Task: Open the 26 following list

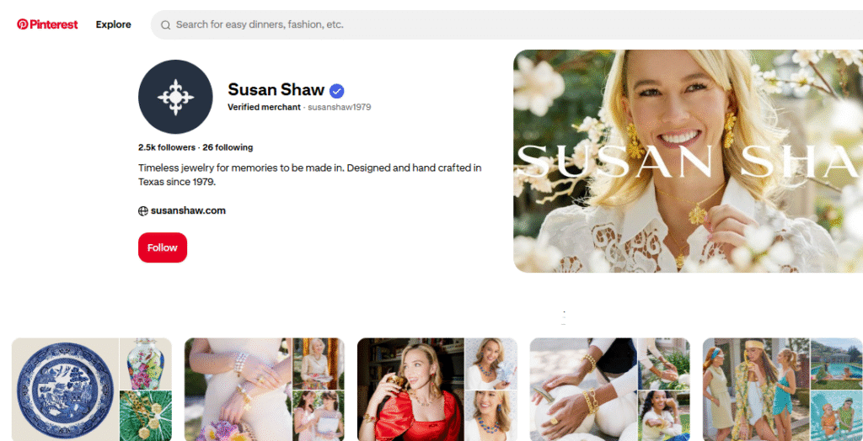Action: point(228,147)
